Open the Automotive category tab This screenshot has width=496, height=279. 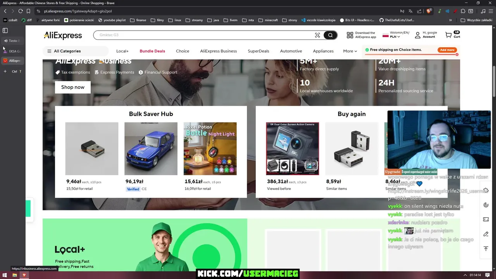coord(291,51)
